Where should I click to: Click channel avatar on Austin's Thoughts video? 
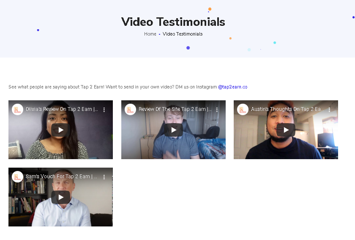click(x=243, y=110)
